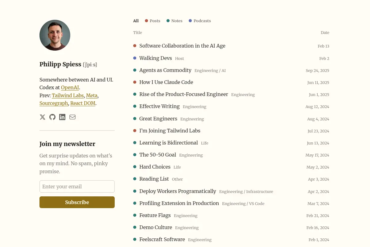Open the Walking Devs podcast entry
370x247 pixels.
[156, 58]
